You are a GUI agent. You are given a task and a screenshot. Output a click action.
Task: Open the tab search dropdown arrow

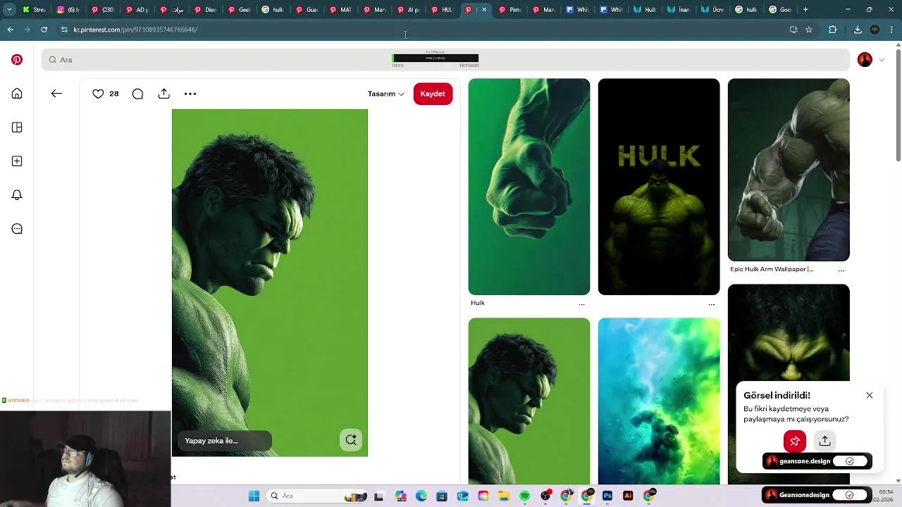coord(9,10)
